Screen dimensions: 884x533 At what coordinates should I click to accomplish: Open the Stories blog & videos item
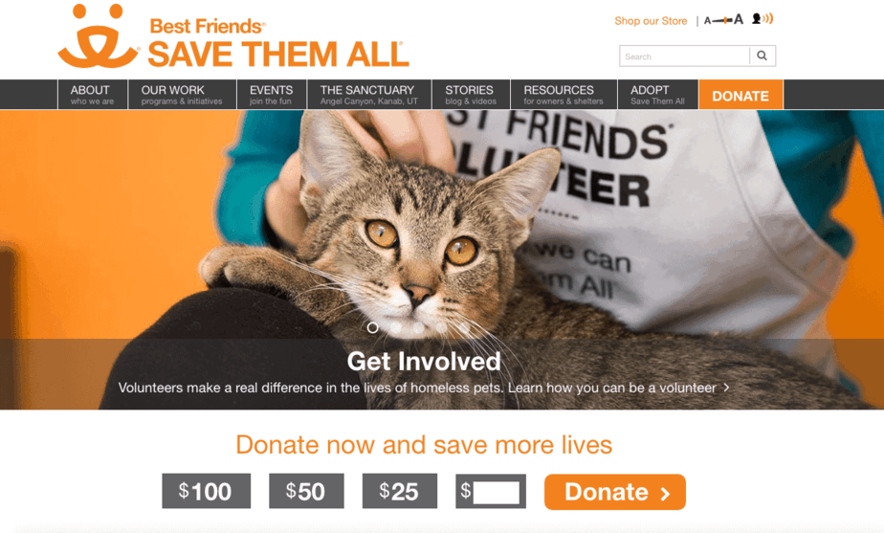point(471,94)
